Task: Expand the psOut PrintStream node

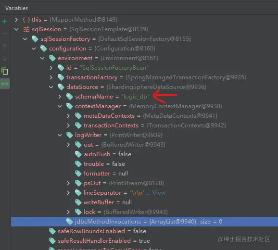Action: click(x=68, y=183)
